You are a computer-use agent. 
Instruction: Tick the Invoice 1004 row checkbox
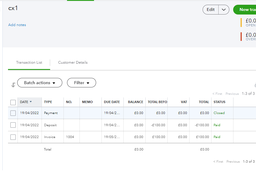point(13,137)
